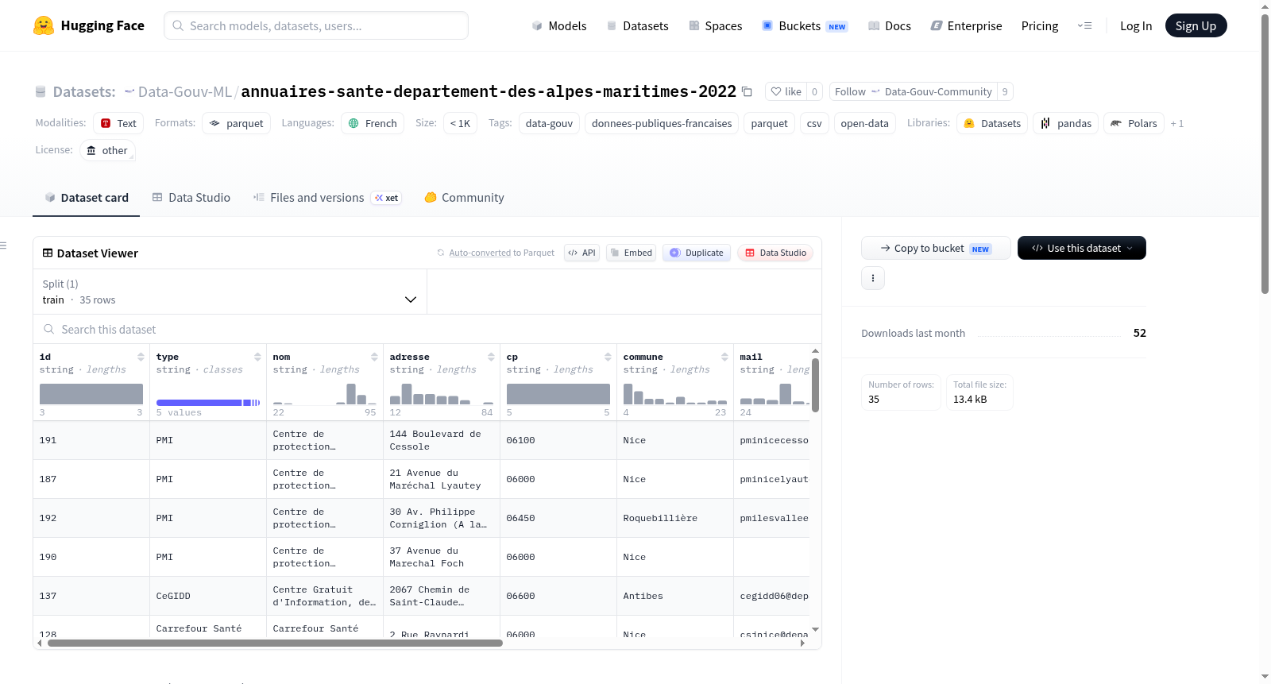Sort the id column
1271x684 pixels.
(141, 357)
